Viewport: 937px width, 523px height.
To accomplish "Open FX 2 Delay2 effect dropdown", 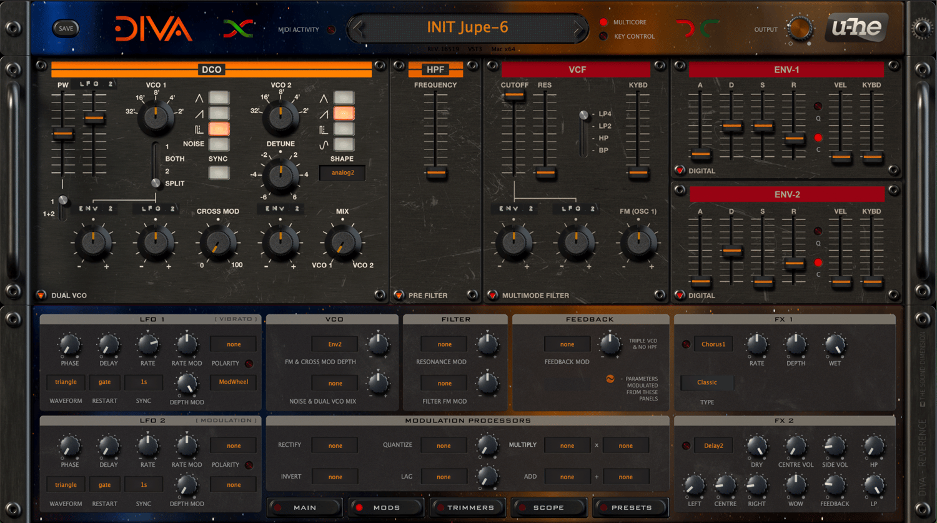I will point(713,446).
